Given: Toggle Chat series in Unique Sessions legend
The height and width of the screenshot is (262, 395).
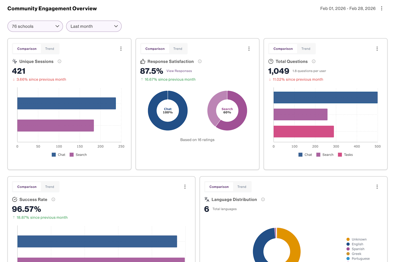Looking at the screenshot, I should point(59,155).
